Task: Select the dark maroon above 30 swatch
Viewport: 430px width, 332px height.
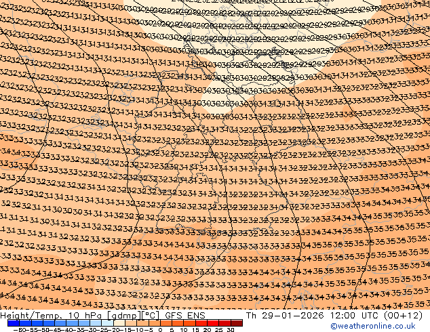Action: coord(237,323)
